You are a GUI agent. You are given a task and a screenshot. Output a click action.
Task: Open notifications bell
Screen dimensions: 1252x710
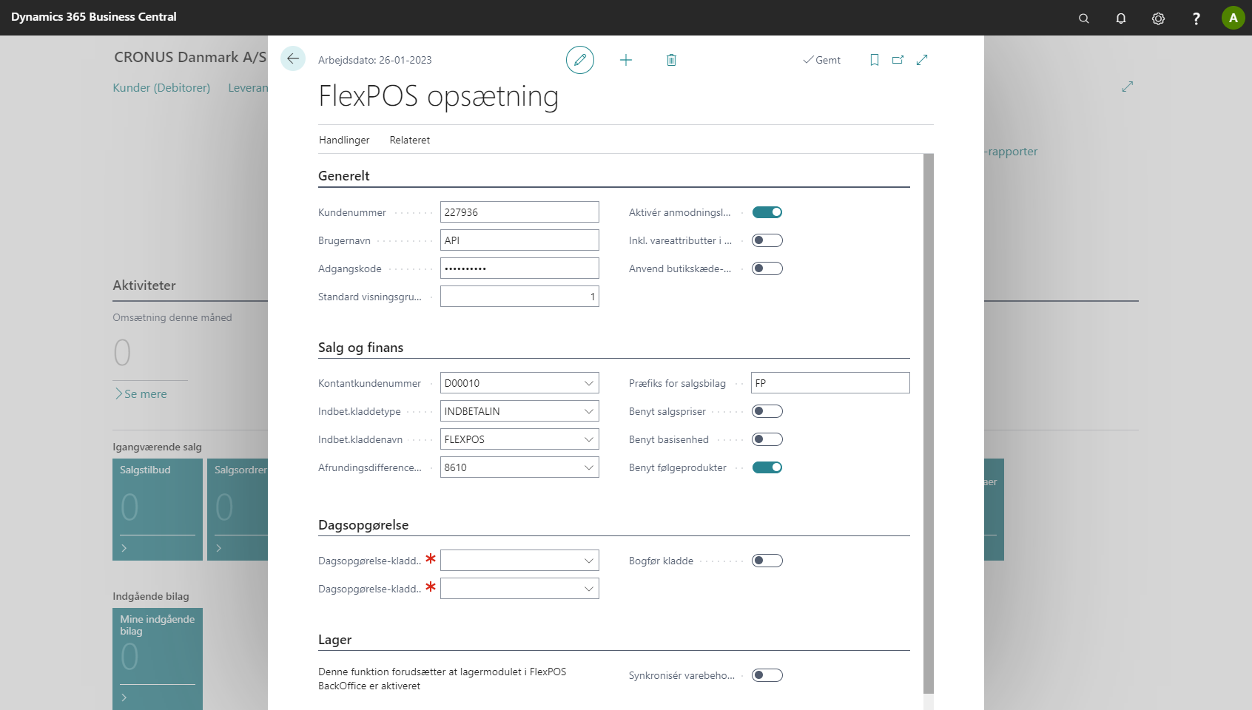[1121, 18]
